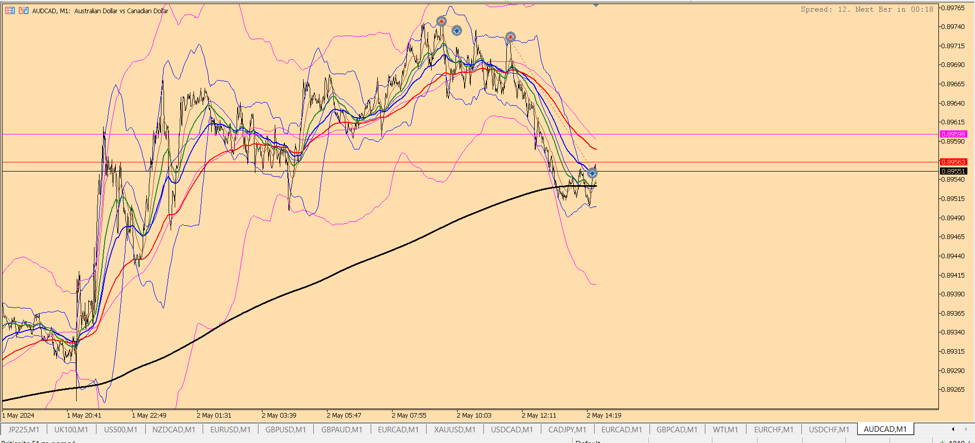Viewport: 975px width, 443px height.
Task: Click the red 0.89563 price label
Action: point(953,162)
